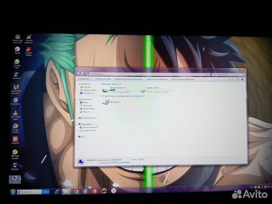The image size is (272, 204).
Task: Collapse the Устройства со съемными носителями group
Action: pos(101,96)
